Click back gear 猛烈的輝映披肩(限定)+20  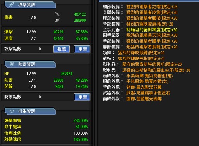(x=150, y=24)
